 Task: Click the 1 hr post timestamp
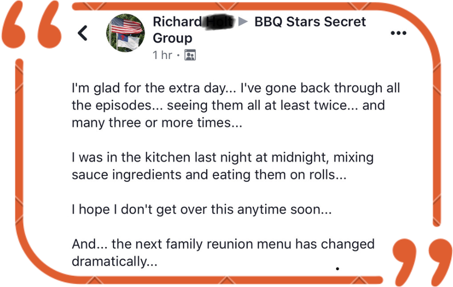tap(162, 56)
